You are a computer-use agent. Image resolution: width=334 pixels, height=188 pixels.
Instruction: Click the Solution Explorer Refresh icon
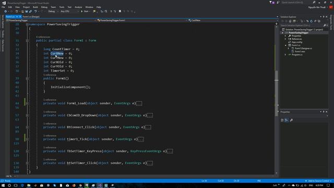311,21
